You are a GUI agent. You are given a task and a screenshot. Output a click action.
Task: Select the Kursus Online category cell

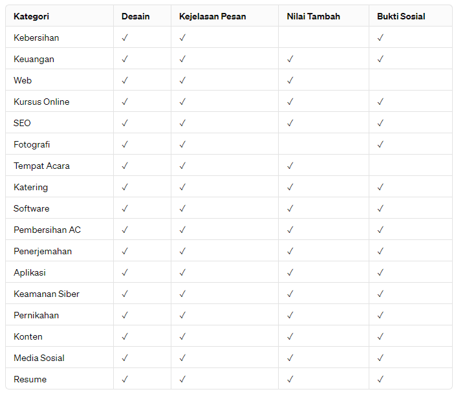41,102
